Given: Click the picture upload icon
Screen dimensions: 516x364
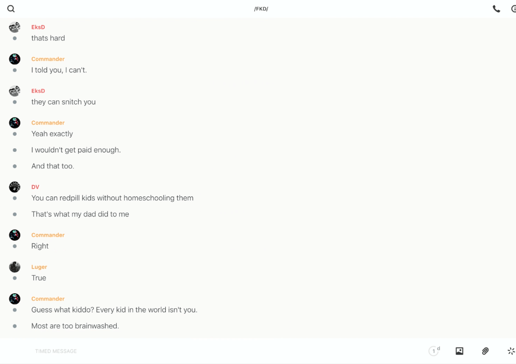Looking at the screenshot, I should [459, 351].
